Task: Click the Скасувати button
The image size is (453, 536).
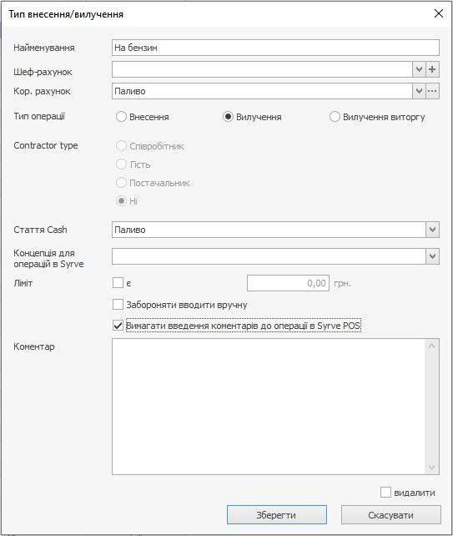Action: tap(391, 515)
